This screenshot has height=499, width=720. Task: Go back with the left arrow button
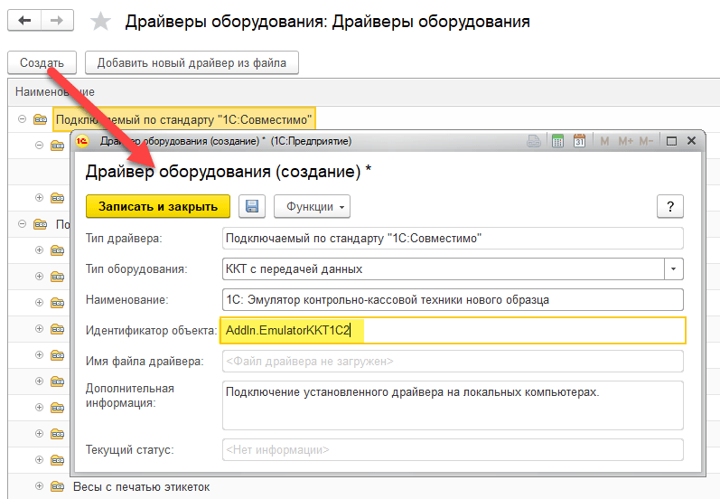(x=24, y=20)
